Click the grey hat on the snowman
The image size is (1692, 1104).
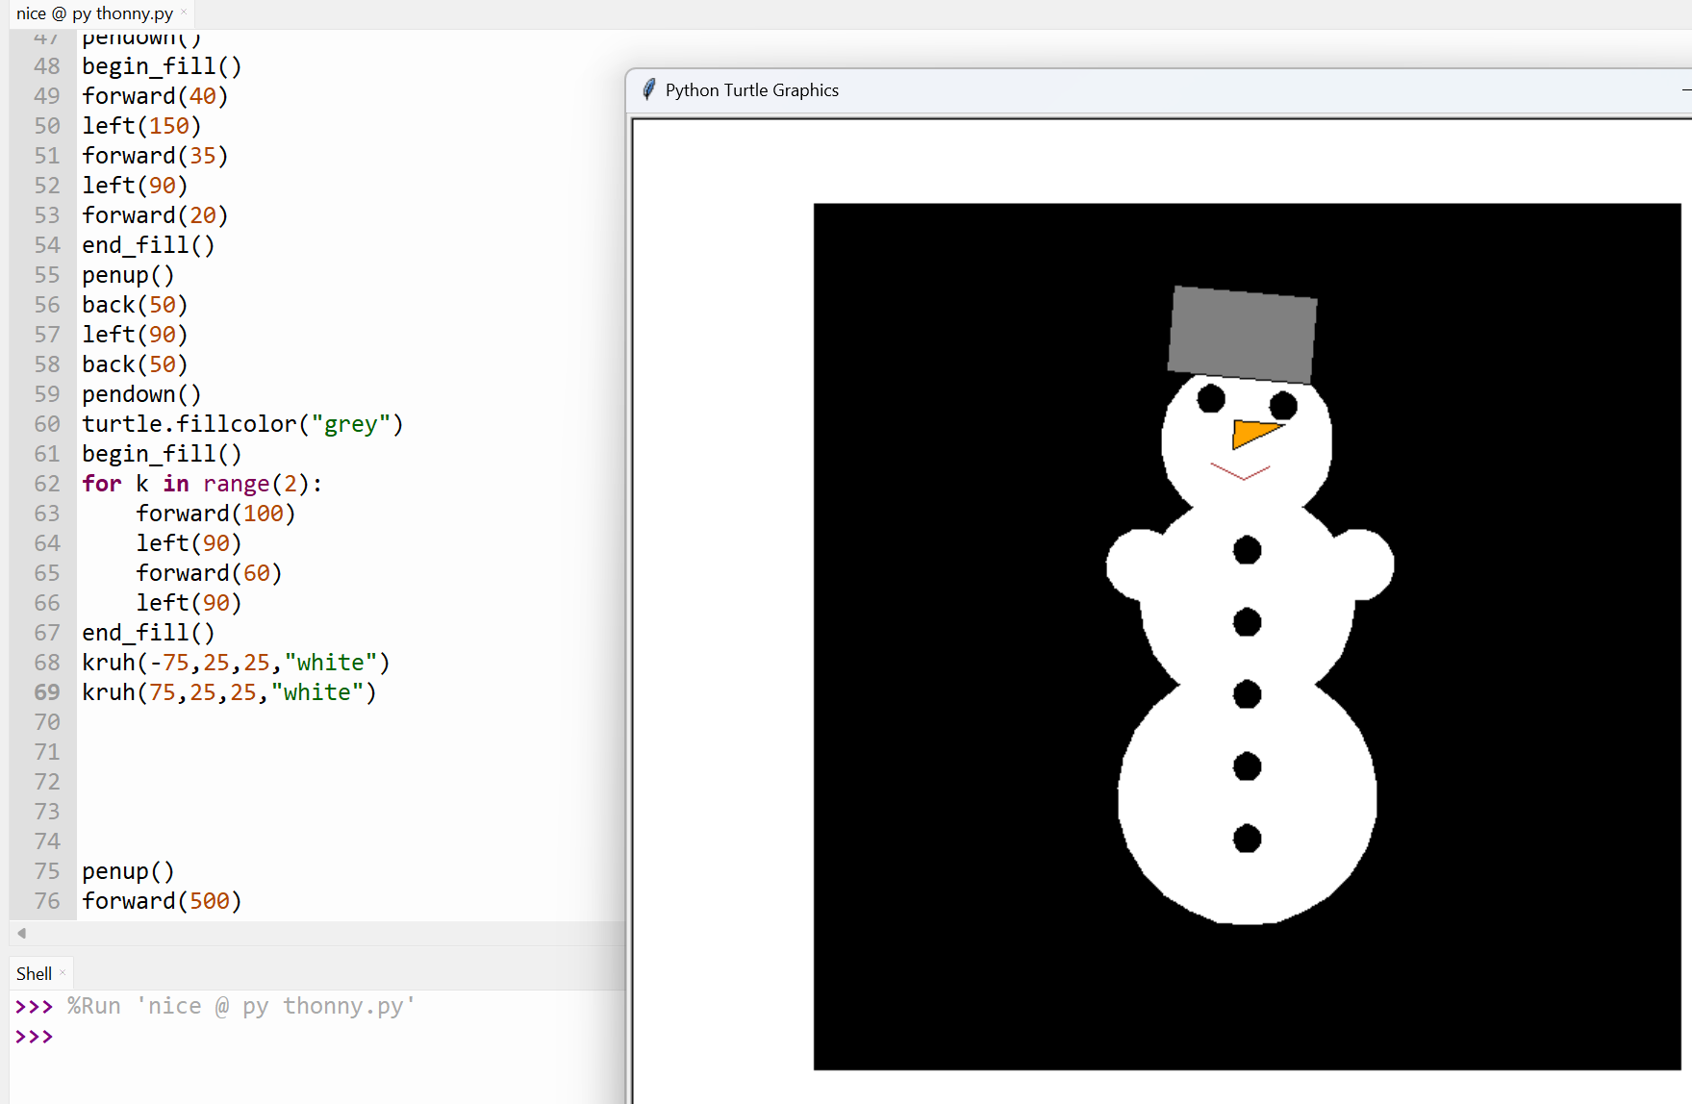click(x=1242, y=334)
